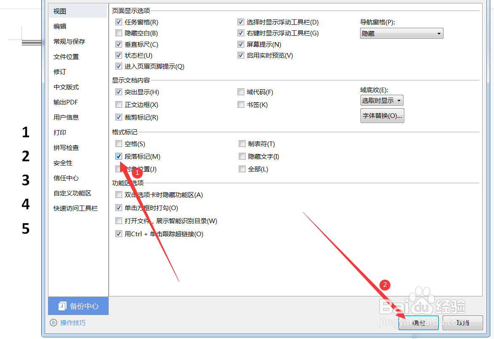Enable the 制表符(T) checkbox
The height and width of the screenshot is (339, 494).
pos(242,144)
